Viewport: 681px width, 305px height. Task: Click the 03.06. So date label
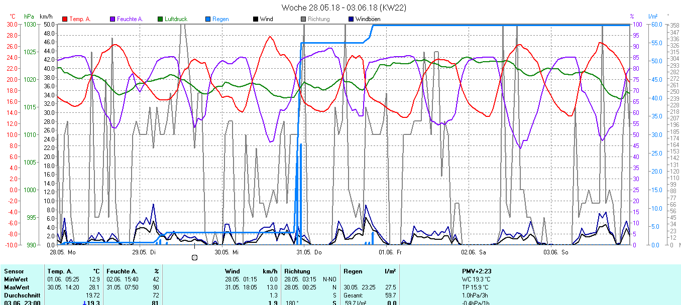[556, 252]
